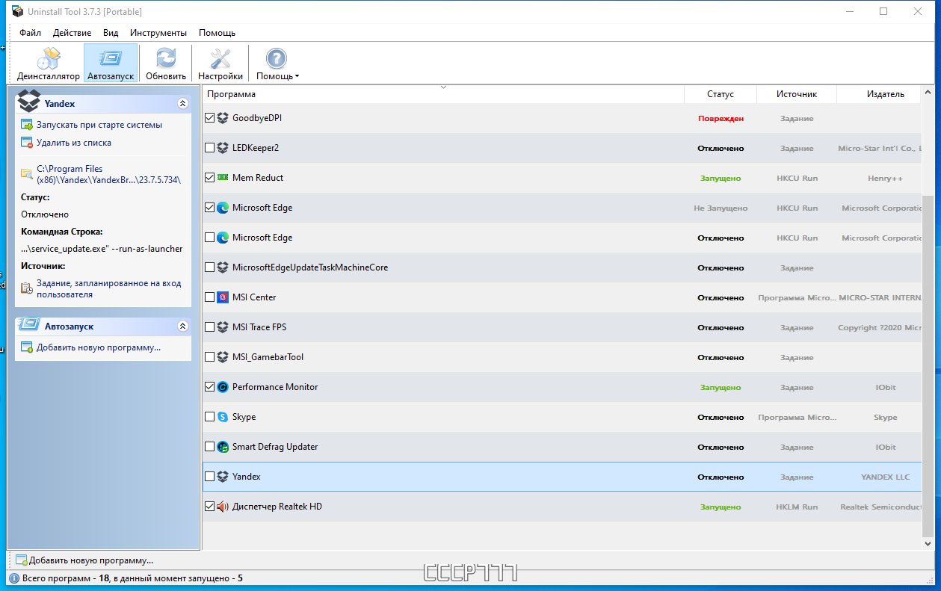Screen dimensions: 941x591
Task: Enable the Smart Defrag Updater checkbox
Action: tap(209, 447)
